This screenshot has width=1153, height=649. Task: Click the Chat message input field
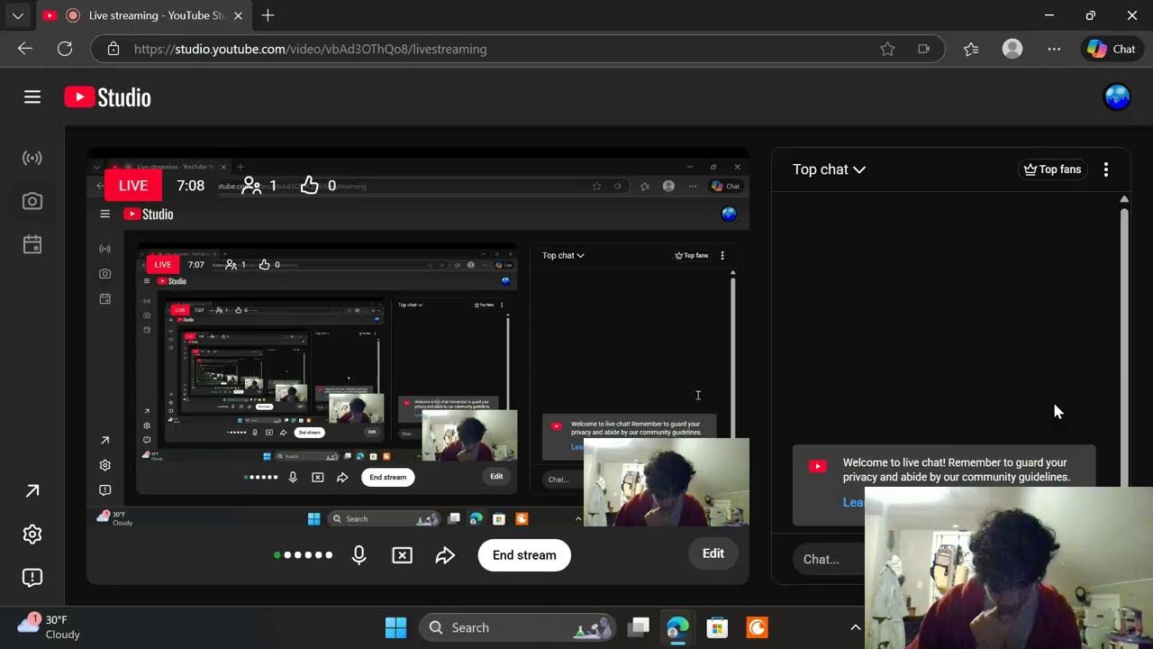click(x=829, y=559)
